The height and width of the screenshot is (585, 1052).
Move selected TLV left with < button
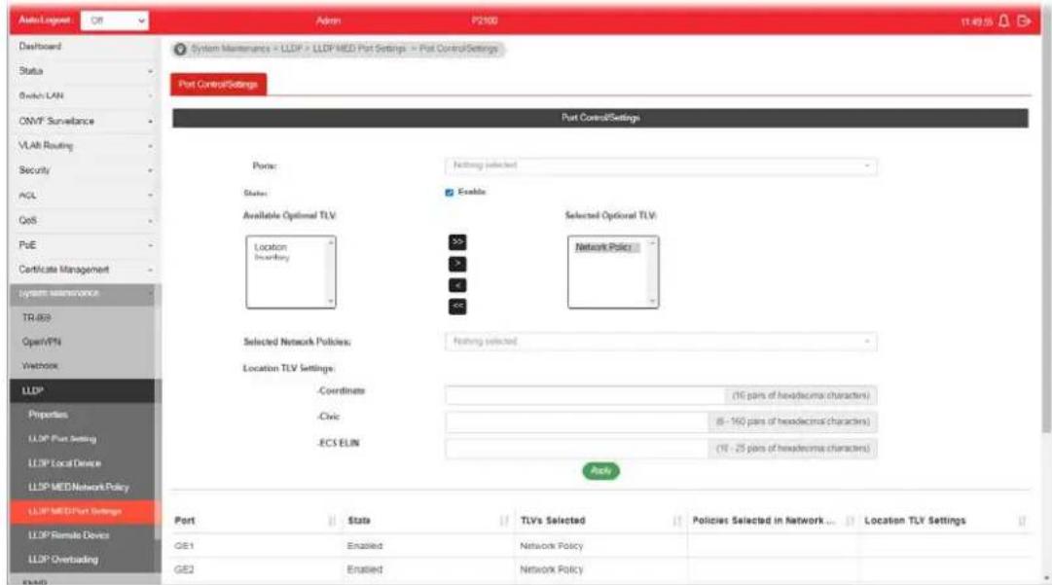pos(456,285)
